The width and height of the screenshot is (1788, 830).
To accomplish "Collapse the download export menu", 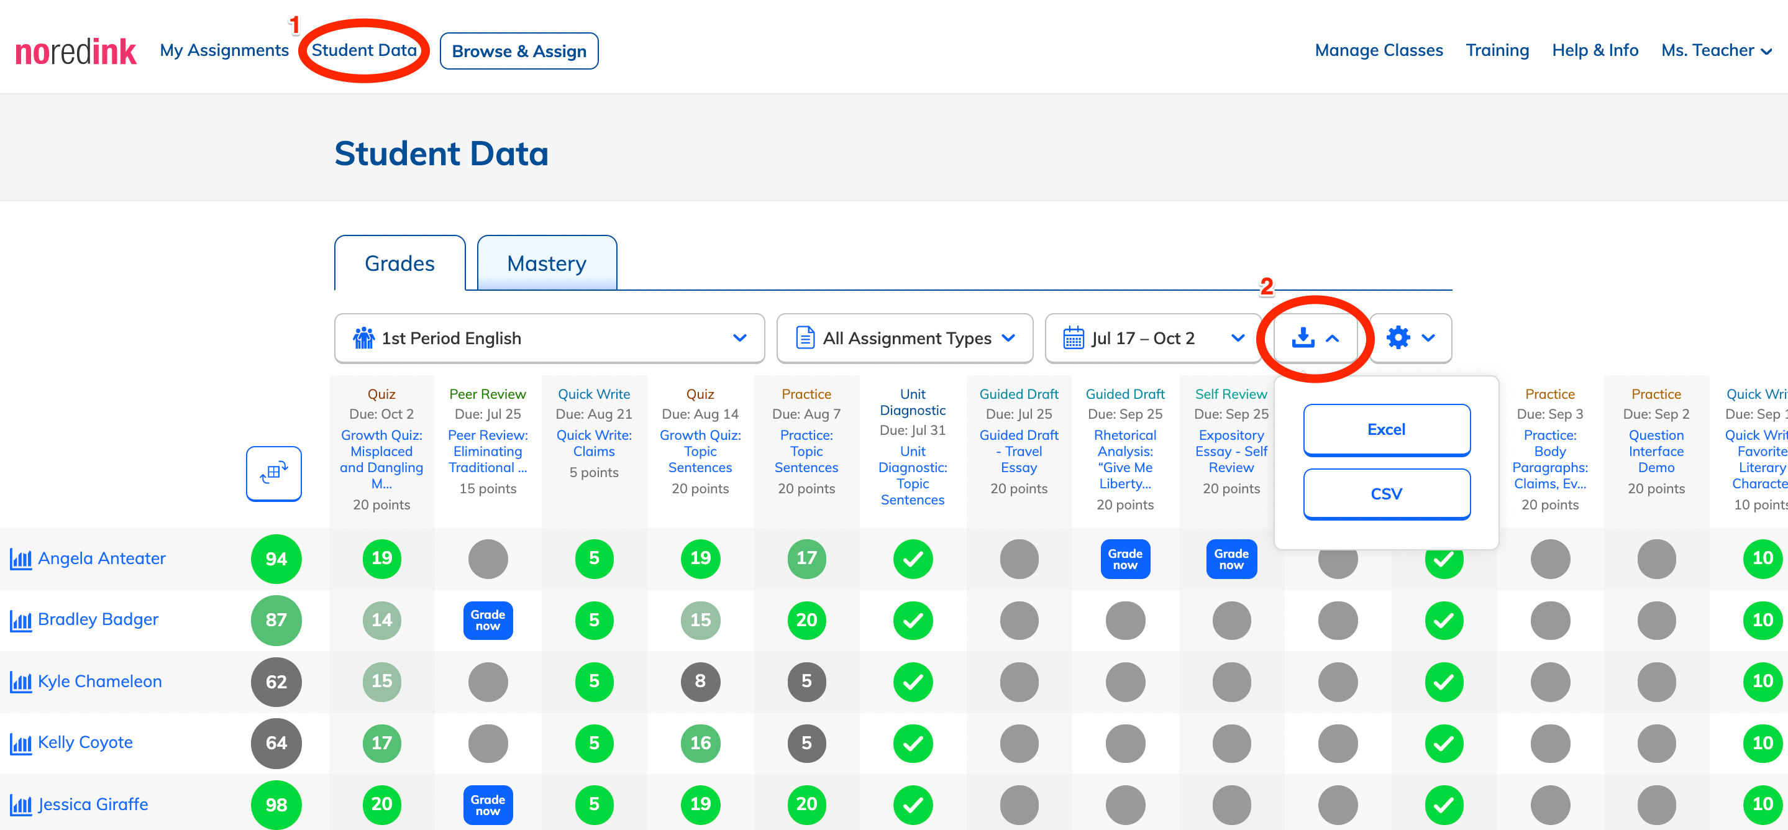I will click(x=1315, y=338).
